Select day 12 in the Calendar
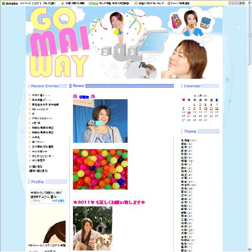Viewport: 252px width, 252px height. pyautogui.click(x=217, y=108)
